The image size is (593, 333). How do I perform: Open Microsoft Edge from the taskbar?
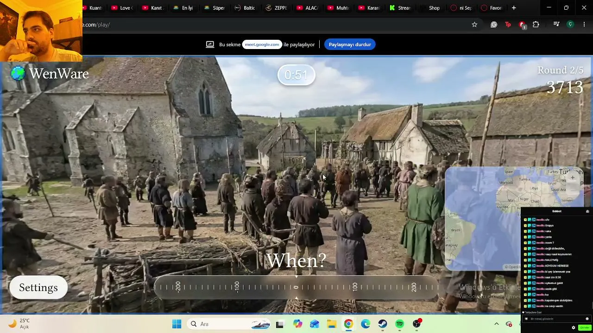pos(366,324)
